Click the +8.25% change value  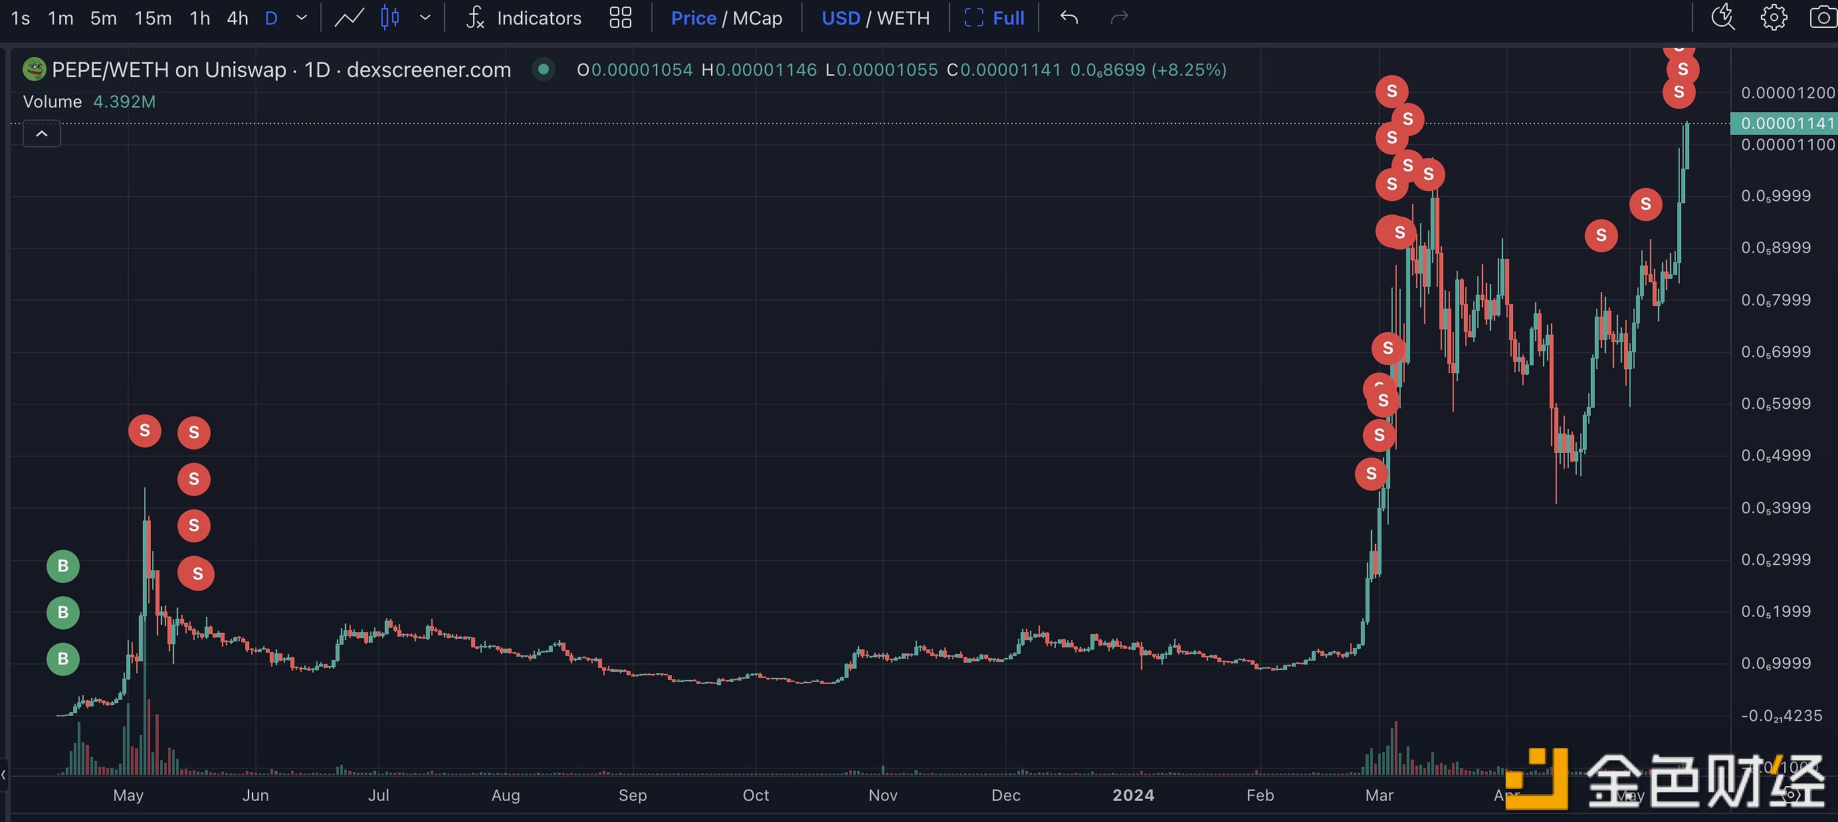[1189, 70]
